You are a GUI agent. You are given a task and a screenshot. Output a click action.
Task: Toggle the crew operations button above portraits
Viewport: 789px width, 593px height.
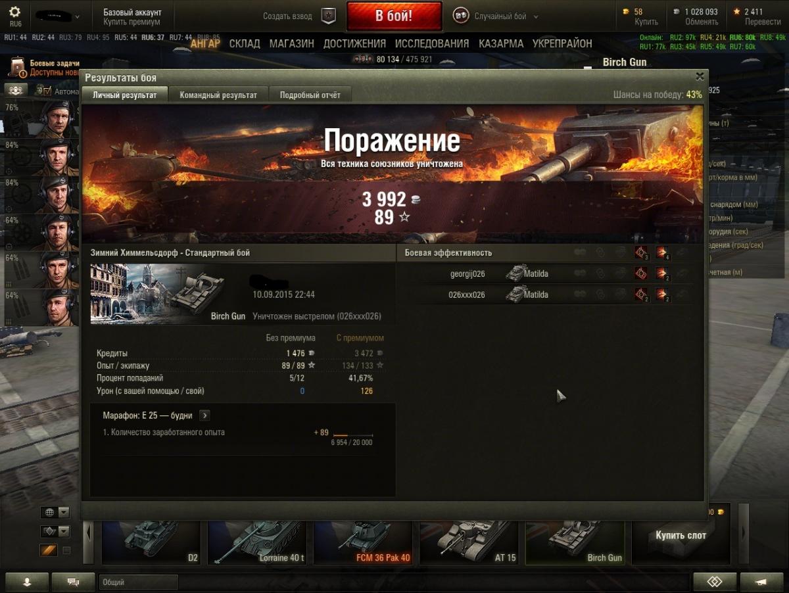pyautogui.click(x=16, y=90)
